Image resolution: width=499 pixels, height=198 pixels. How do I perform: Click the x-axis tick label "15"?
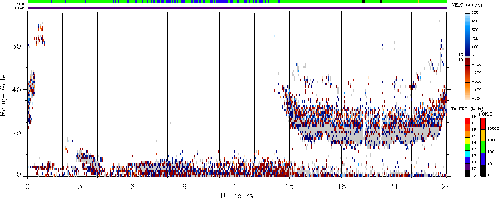(x=289, y=186)
